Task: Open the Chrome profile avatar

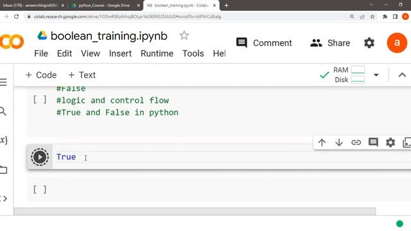Action: (x=405, y=17)
